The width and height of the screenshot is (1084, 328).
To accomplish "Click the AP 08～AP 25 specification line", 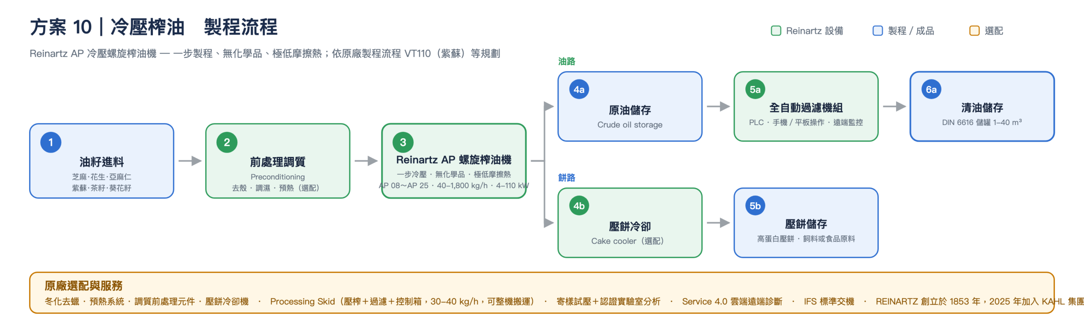I will pos(454,186).
